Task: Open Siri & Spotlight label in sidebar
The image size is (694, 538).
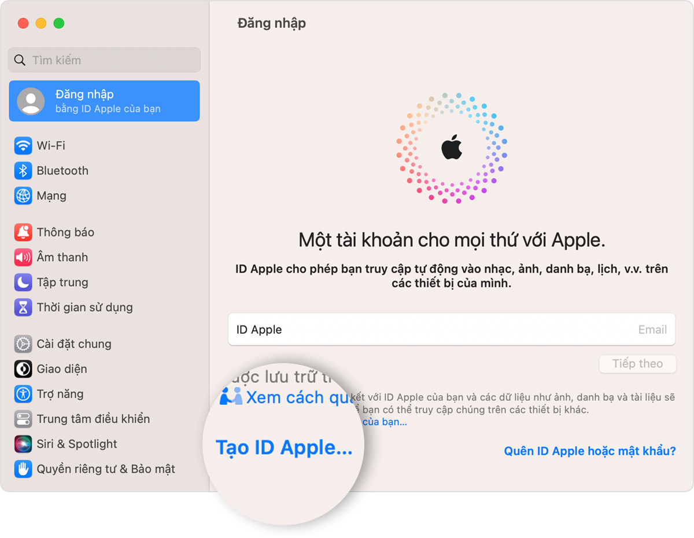Action: [x=77, y=444]
